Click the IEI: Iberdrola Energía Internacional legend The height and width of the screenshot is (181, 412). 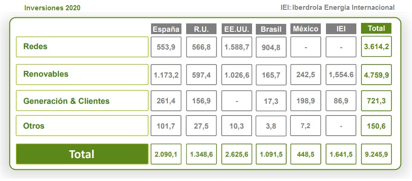tap(337, 7)
